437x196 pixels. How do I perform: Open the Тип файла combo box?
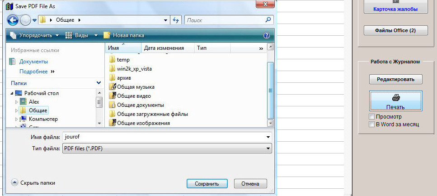[167, 148]
